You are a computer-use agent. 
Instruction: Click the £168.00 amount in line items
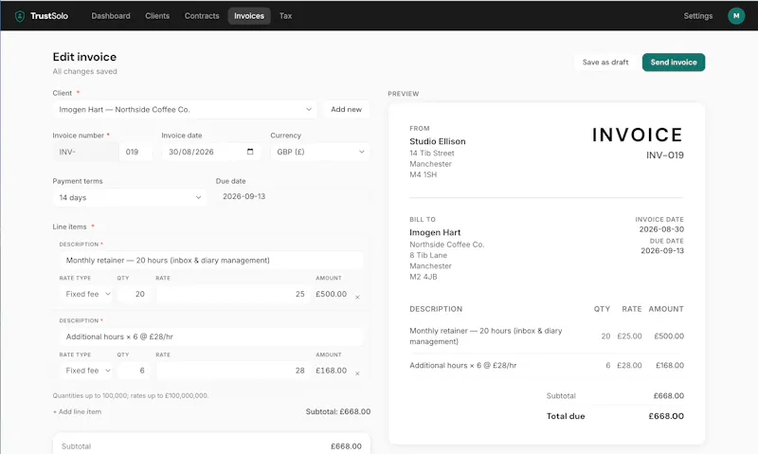[331, 371]
